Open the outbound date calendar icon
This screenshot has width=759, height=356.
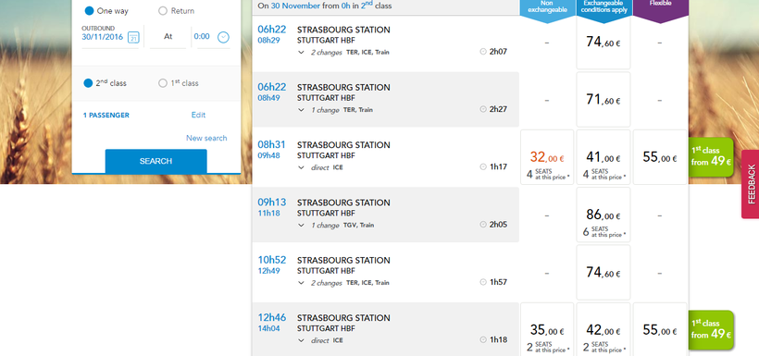pos(133,37)
